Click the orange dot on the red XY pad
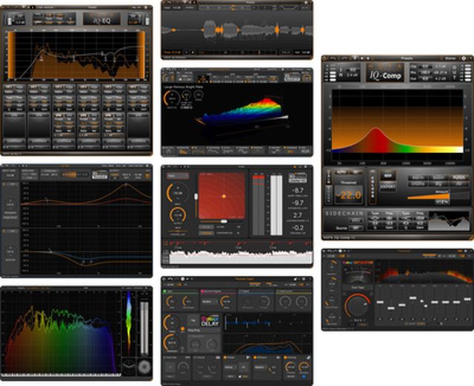 (x=224, y=197)
